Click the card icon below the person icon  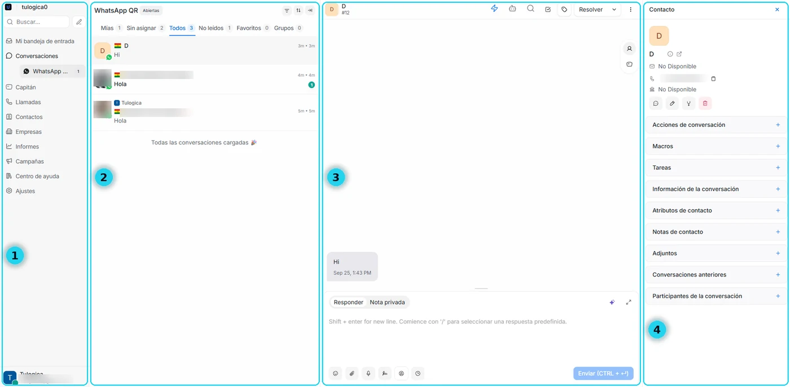click(629, 64)
